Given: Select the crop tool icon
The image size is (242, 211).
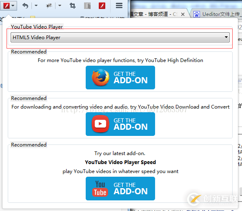Looking at the screenshot, I should click(72, 6).
